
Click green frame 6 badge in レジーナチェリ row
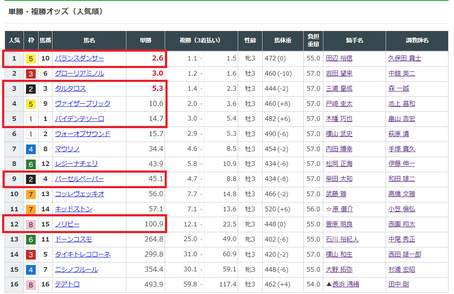[x=31, y=164]
